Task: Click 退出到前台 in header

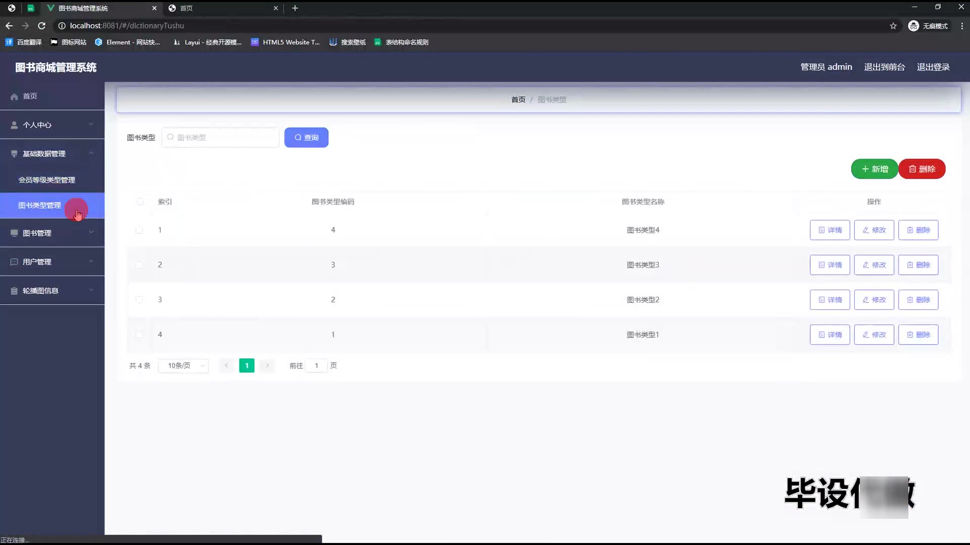Action: coord(885,67)
